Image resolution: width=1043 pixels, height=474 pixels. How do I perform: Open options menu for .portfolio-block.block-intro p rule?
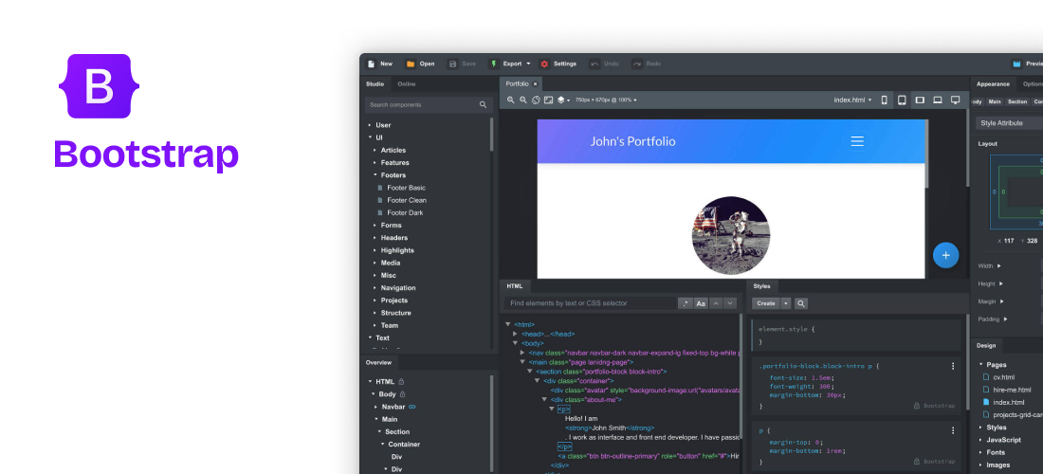click(x=953, y=366)
